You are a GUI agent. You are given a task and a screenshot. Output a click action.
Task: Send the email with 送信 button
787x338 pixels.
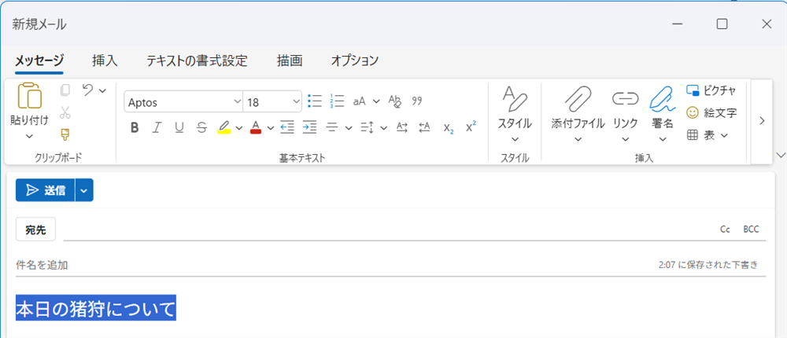click(45, 190)
